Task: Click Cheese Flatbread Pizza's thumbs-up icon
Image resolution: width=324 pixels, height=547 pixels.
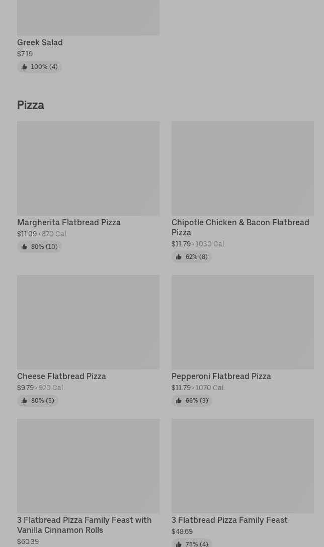Action: 24,401
